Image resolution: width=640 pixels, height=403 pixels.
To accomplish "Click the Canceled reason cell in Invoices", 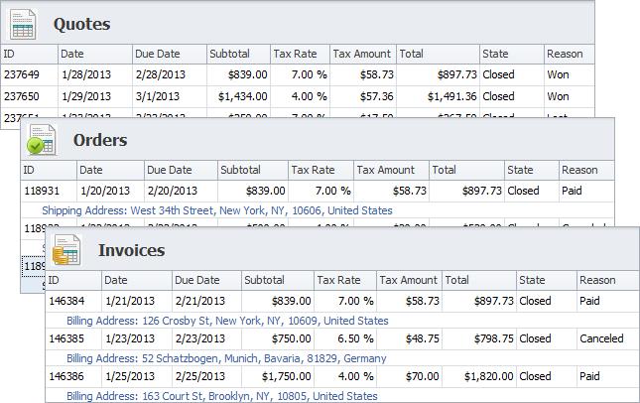I will 603,338.
